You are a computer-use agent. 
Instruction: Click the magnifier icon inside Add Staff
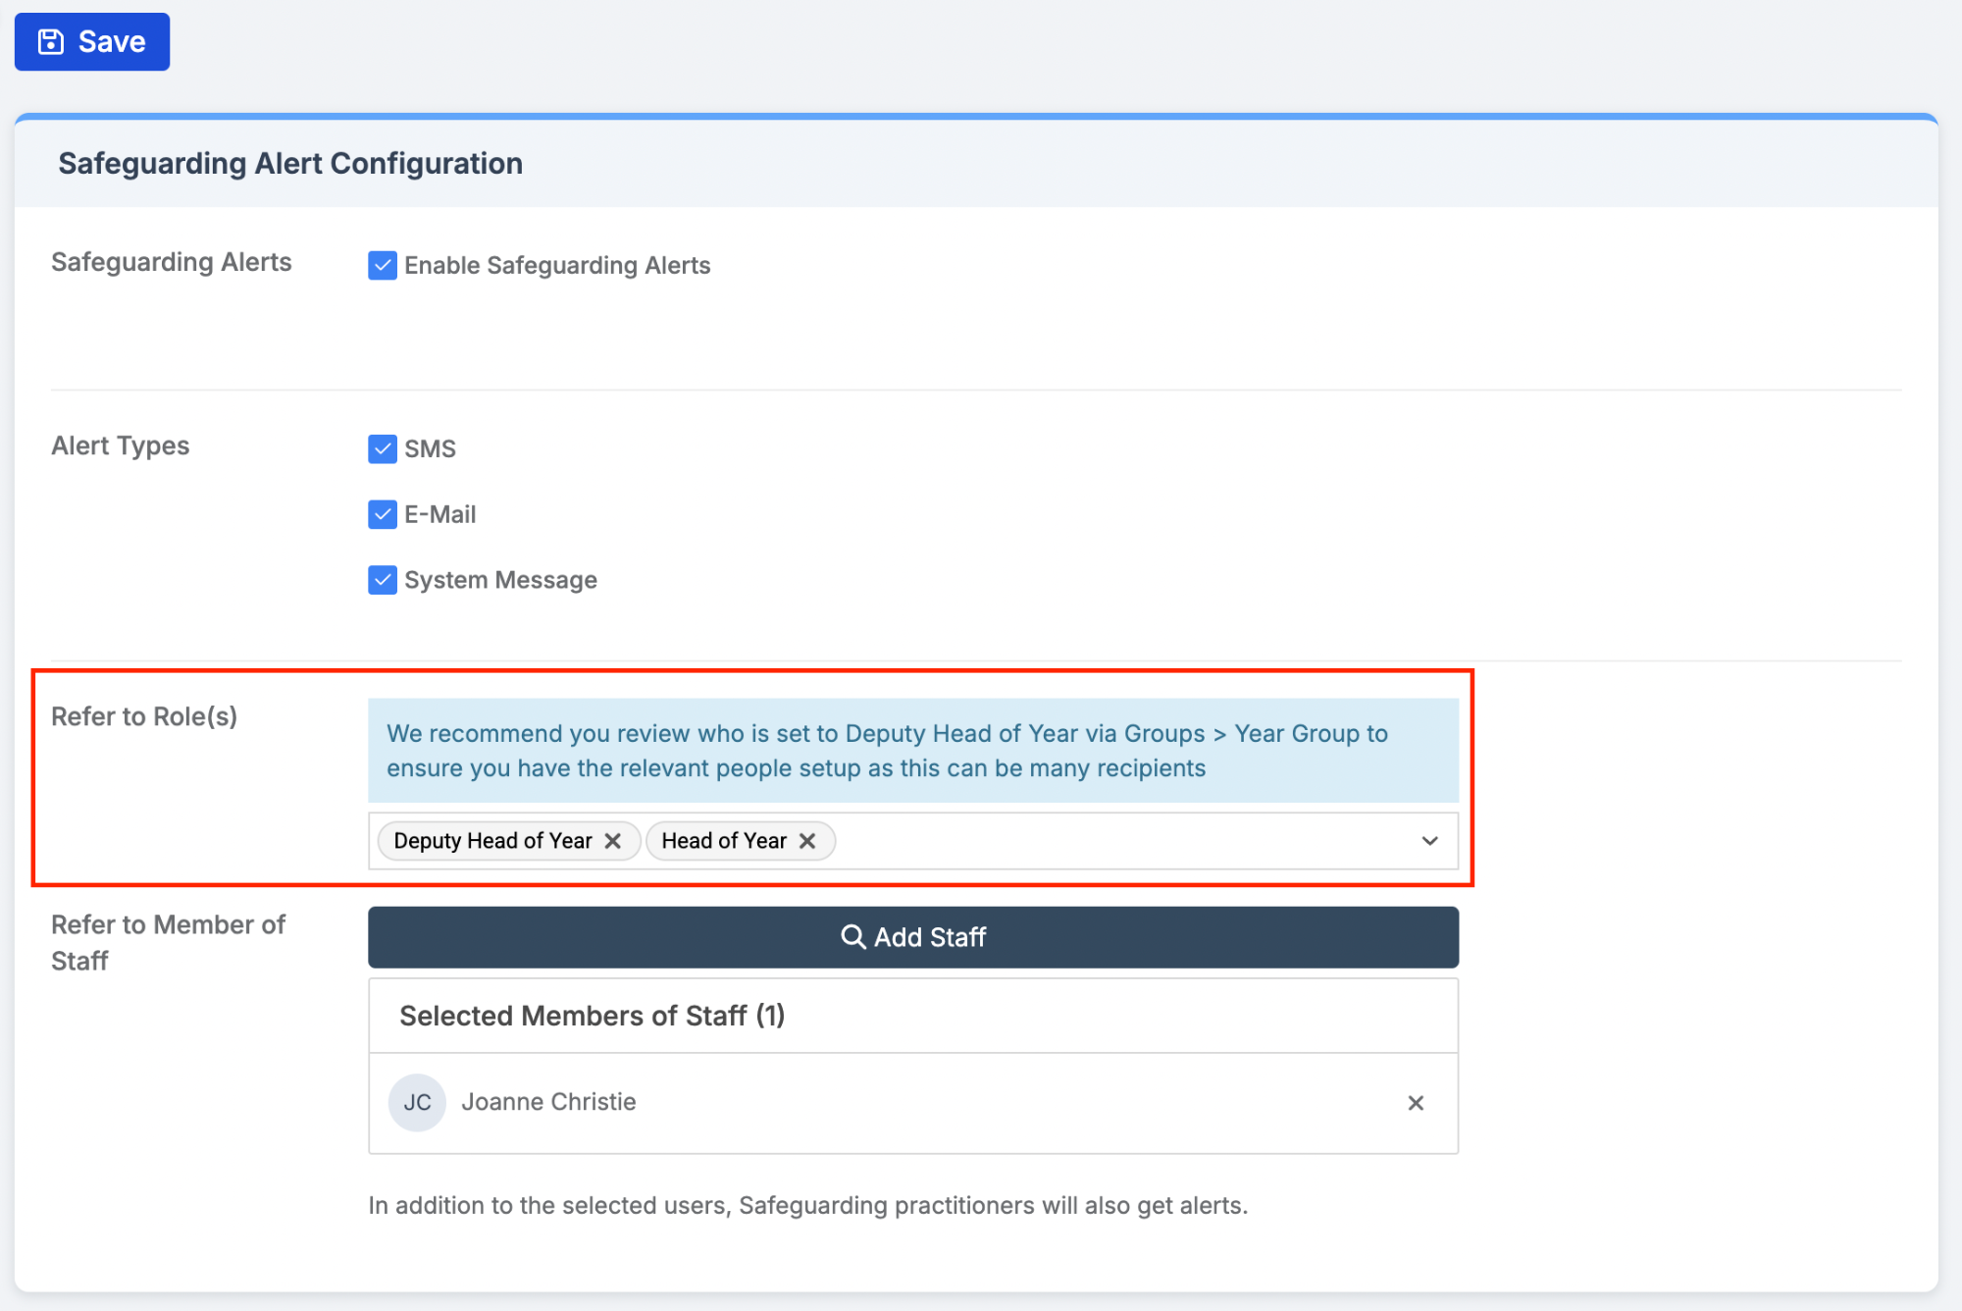pos(852,937)
